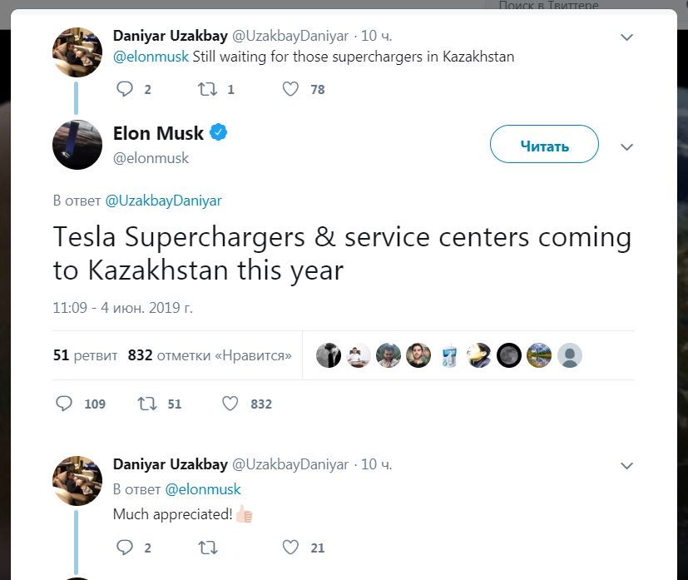Viewport: 688px width, 580px height.
Task: Reply to the "Much appreciated!" tweet
Action: [x=125, y=548]
